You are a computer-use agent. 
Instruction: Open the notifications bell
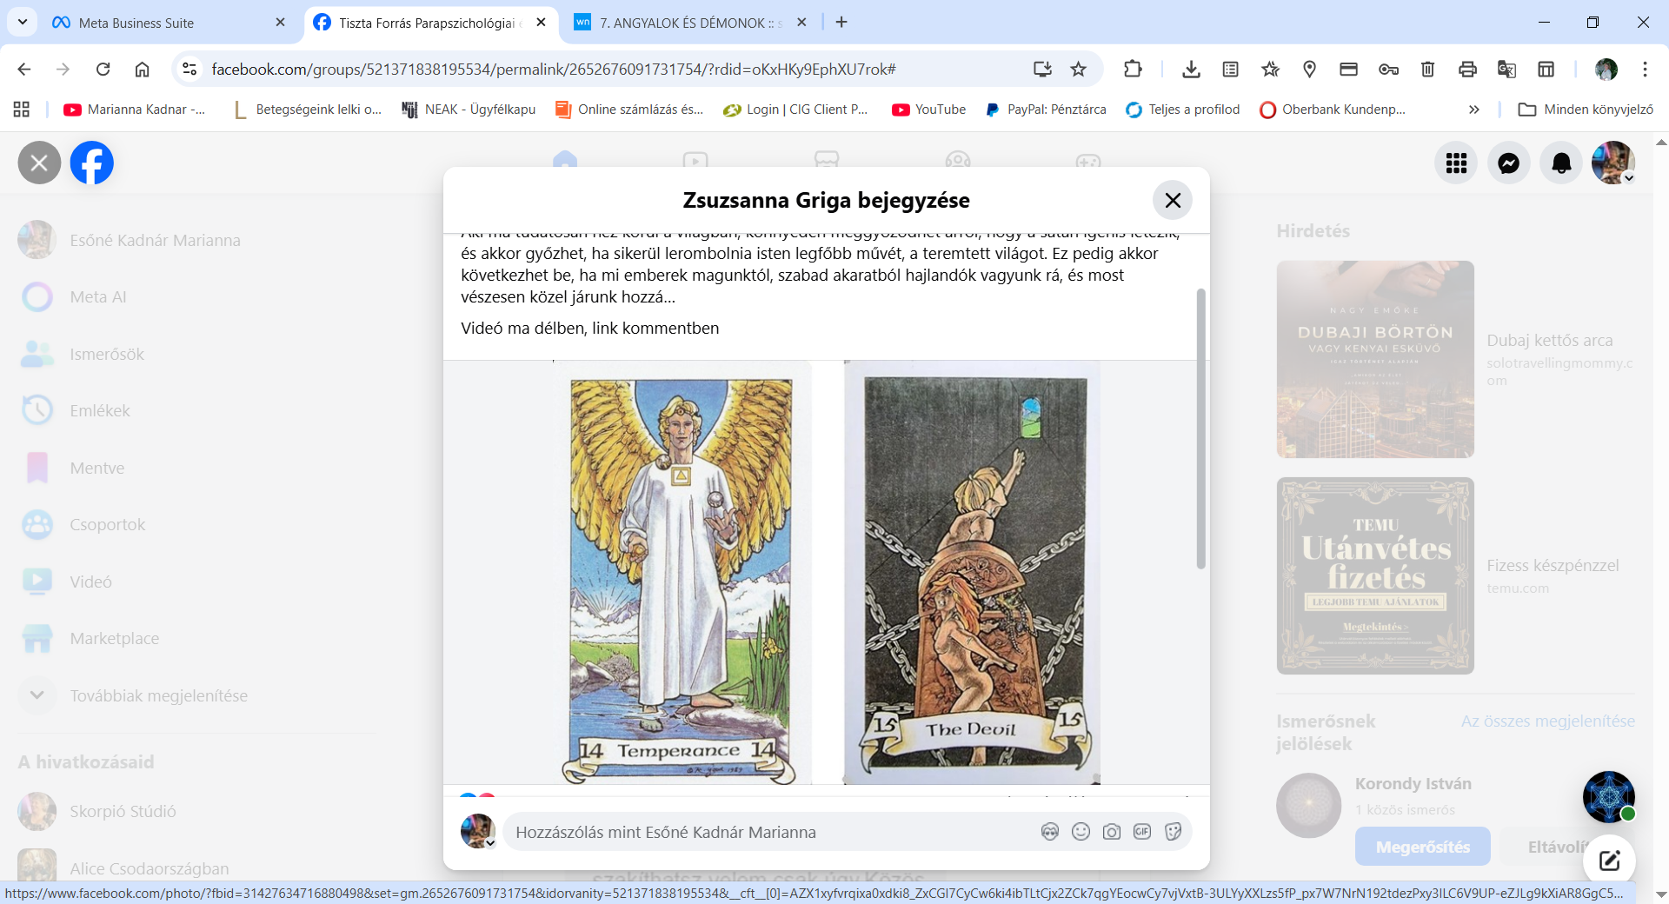[x=1562, y=163]
